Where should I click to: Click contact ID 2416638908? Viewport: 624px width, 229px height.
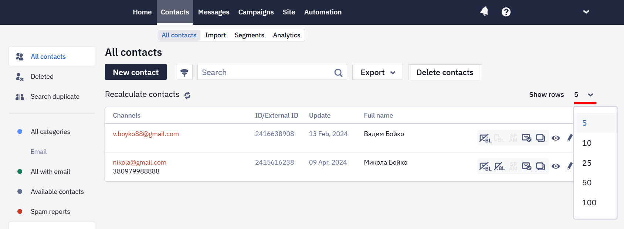tap(274, 134)
